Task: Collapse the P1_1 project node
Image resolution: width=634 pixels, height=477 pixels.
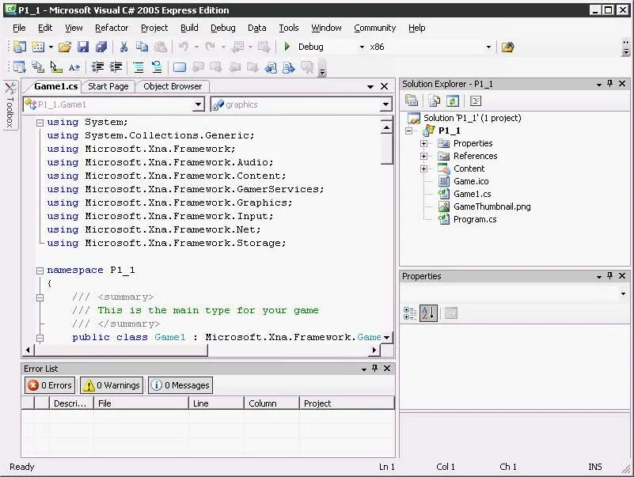Action: (408, 131)
